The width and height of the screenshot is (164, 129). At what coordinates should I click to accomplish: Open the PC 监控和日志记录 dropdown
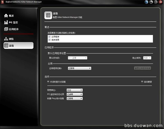75,94
